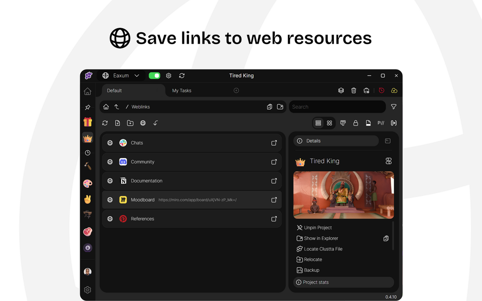
Task: Click the home icon in path bar
Action: tap(106, 106)
